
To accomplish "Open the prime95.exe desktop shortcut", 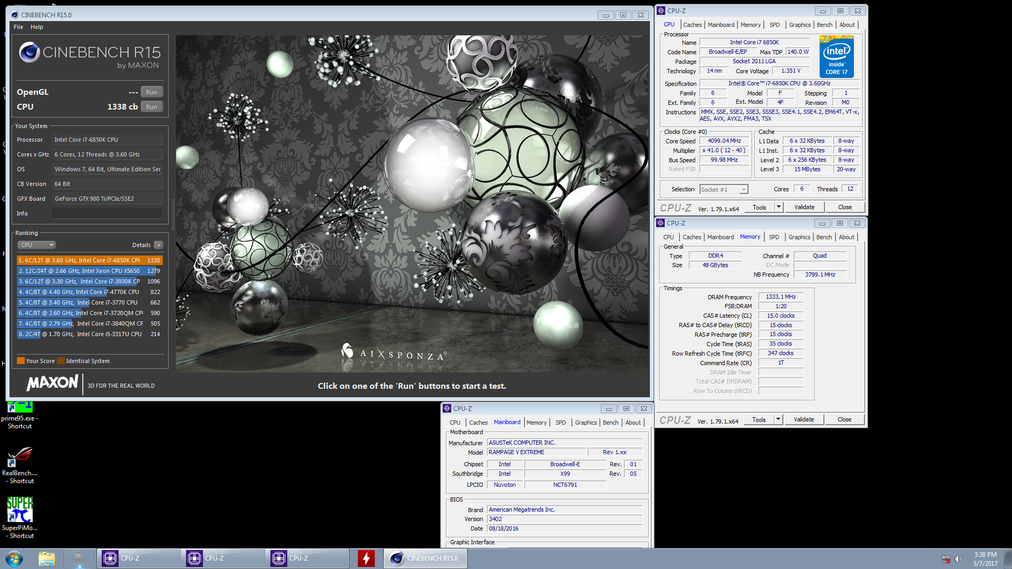I will click(x=20, y=416).
